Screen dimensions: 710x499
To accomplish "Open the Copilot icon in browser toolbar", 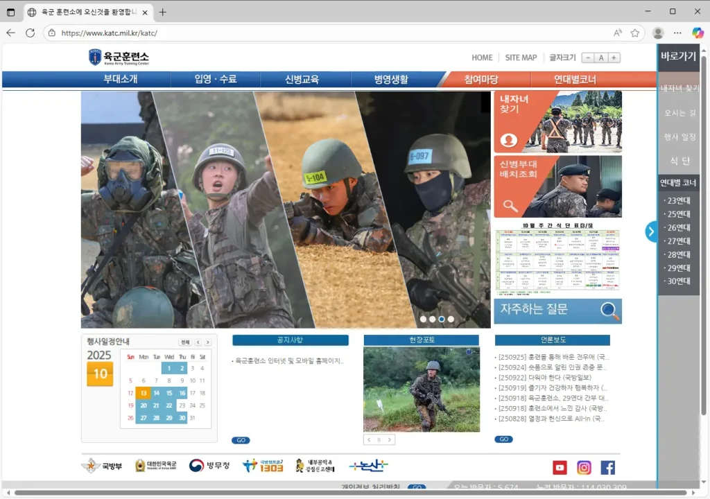I will point(698,33).
